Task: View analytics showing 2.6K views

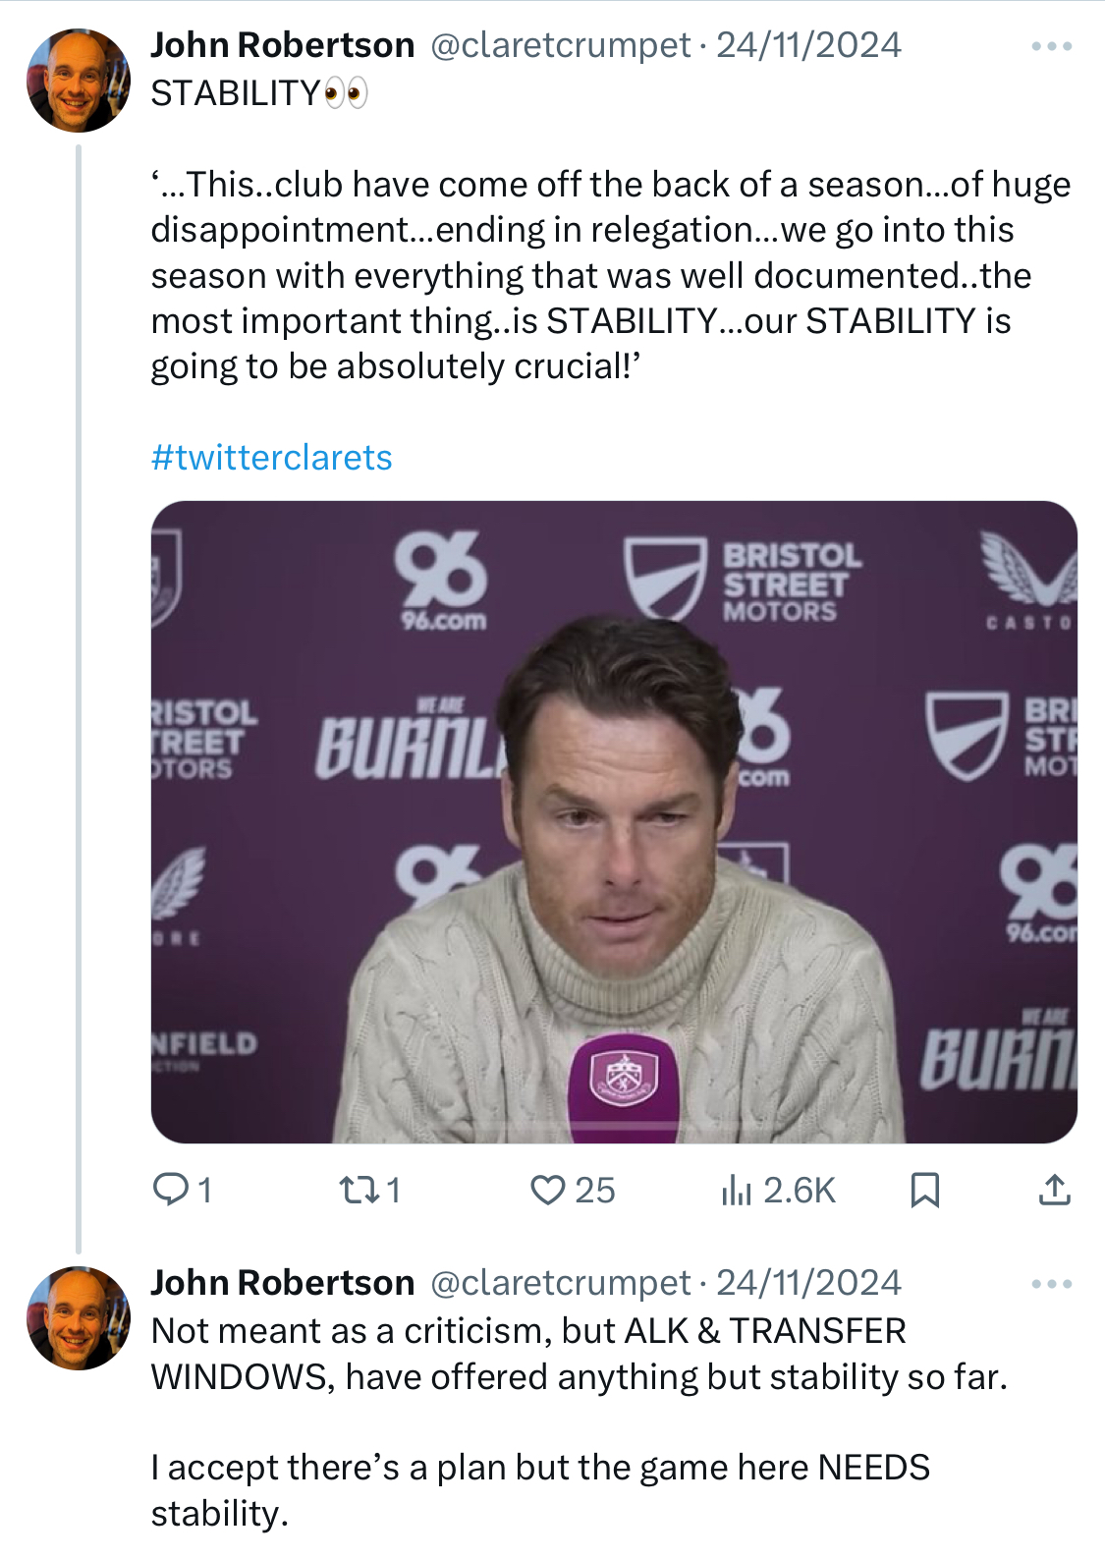Action: (736, 1191)
